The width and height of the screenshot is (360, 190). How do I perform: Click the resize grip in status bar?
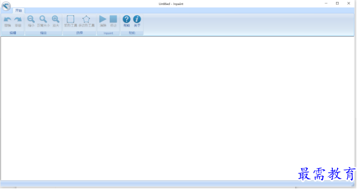click(x=353, y=185)
